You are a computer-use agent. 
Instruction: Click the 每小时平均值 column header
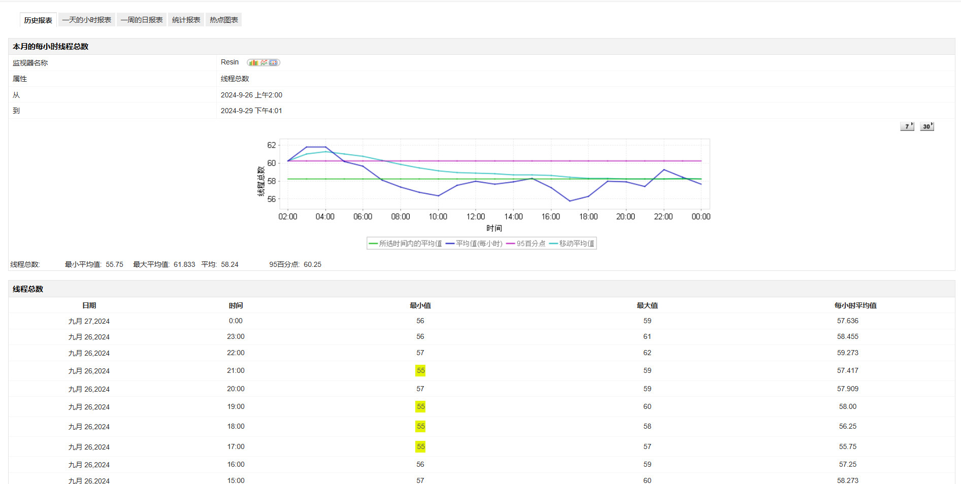tap(855, 305)
